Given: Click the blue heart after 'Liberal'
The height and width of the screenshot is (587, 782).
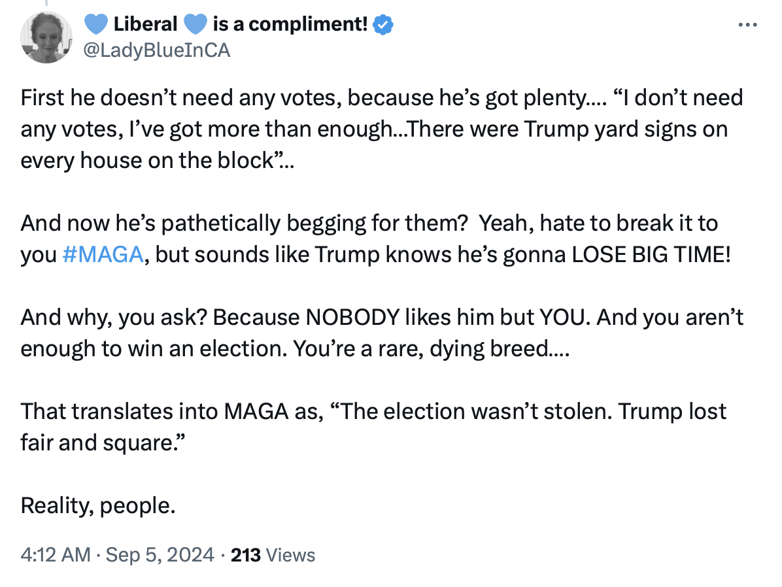Looking at the screenshot, I should 195,24.
